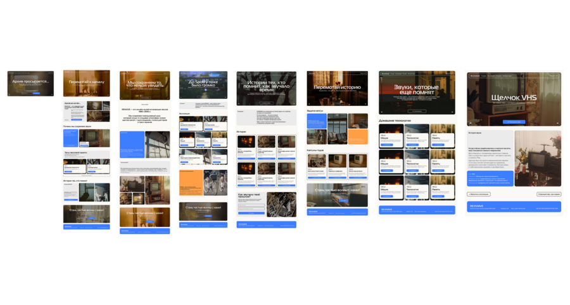The width and height of the screenshot is (570, 305).
Task: Select the 'Истории' section heading above the story cards
Action: tap(241, 132)
